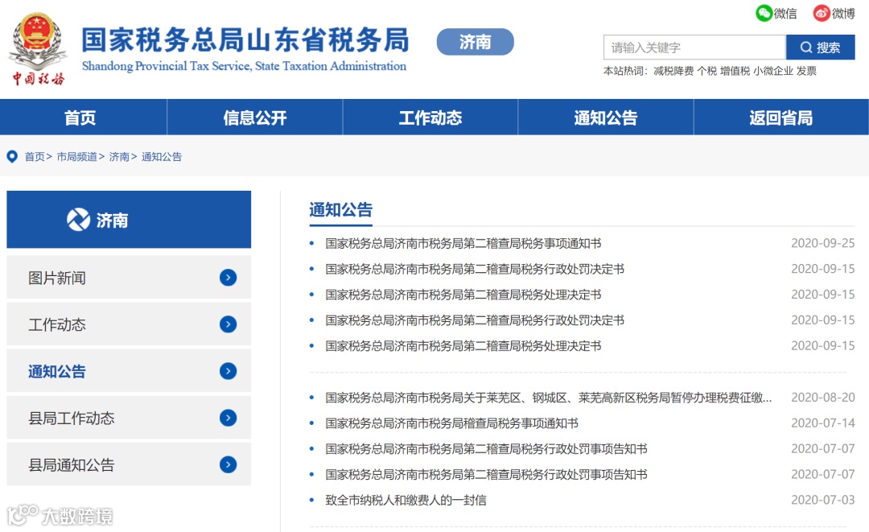
Task: Click the 国家税务总局山东省税务局 site title
Action: coord(245,40)
